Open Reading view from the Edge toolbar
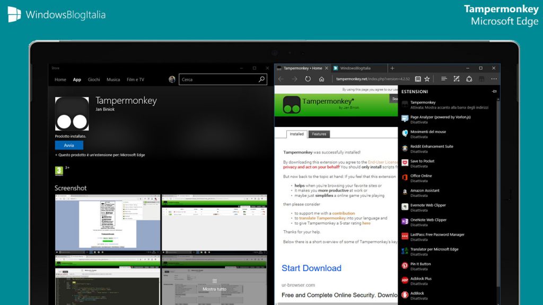Viewport: 543px width, 305px height. [x=418, y=78]
